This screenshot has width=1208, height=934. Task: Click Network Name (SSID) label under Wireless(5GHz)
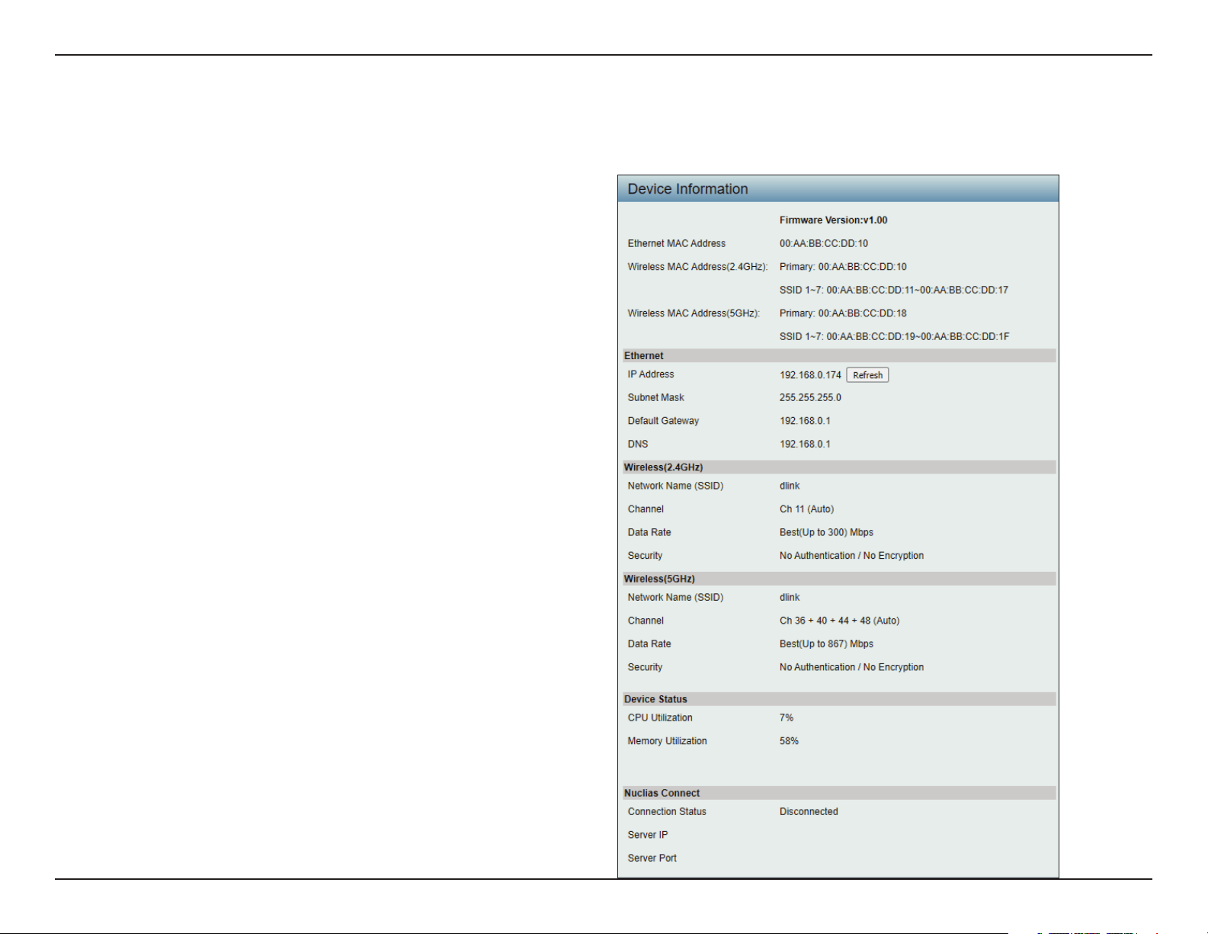(x=675, y=598)
